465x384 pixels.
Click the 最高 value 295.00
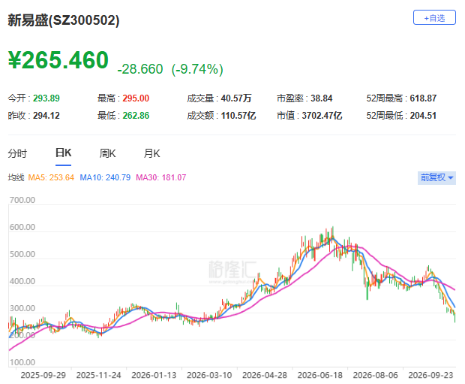tap(136, 98)
